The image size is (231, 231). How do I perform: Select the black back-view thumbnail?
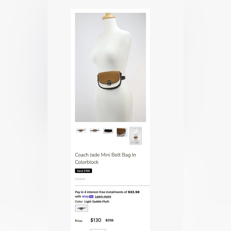pos(108,131)
